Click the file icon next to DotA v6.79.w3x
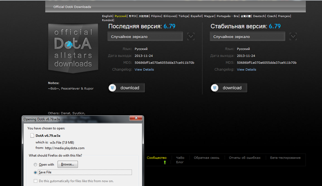322x186 pixels. pos(32,136)
